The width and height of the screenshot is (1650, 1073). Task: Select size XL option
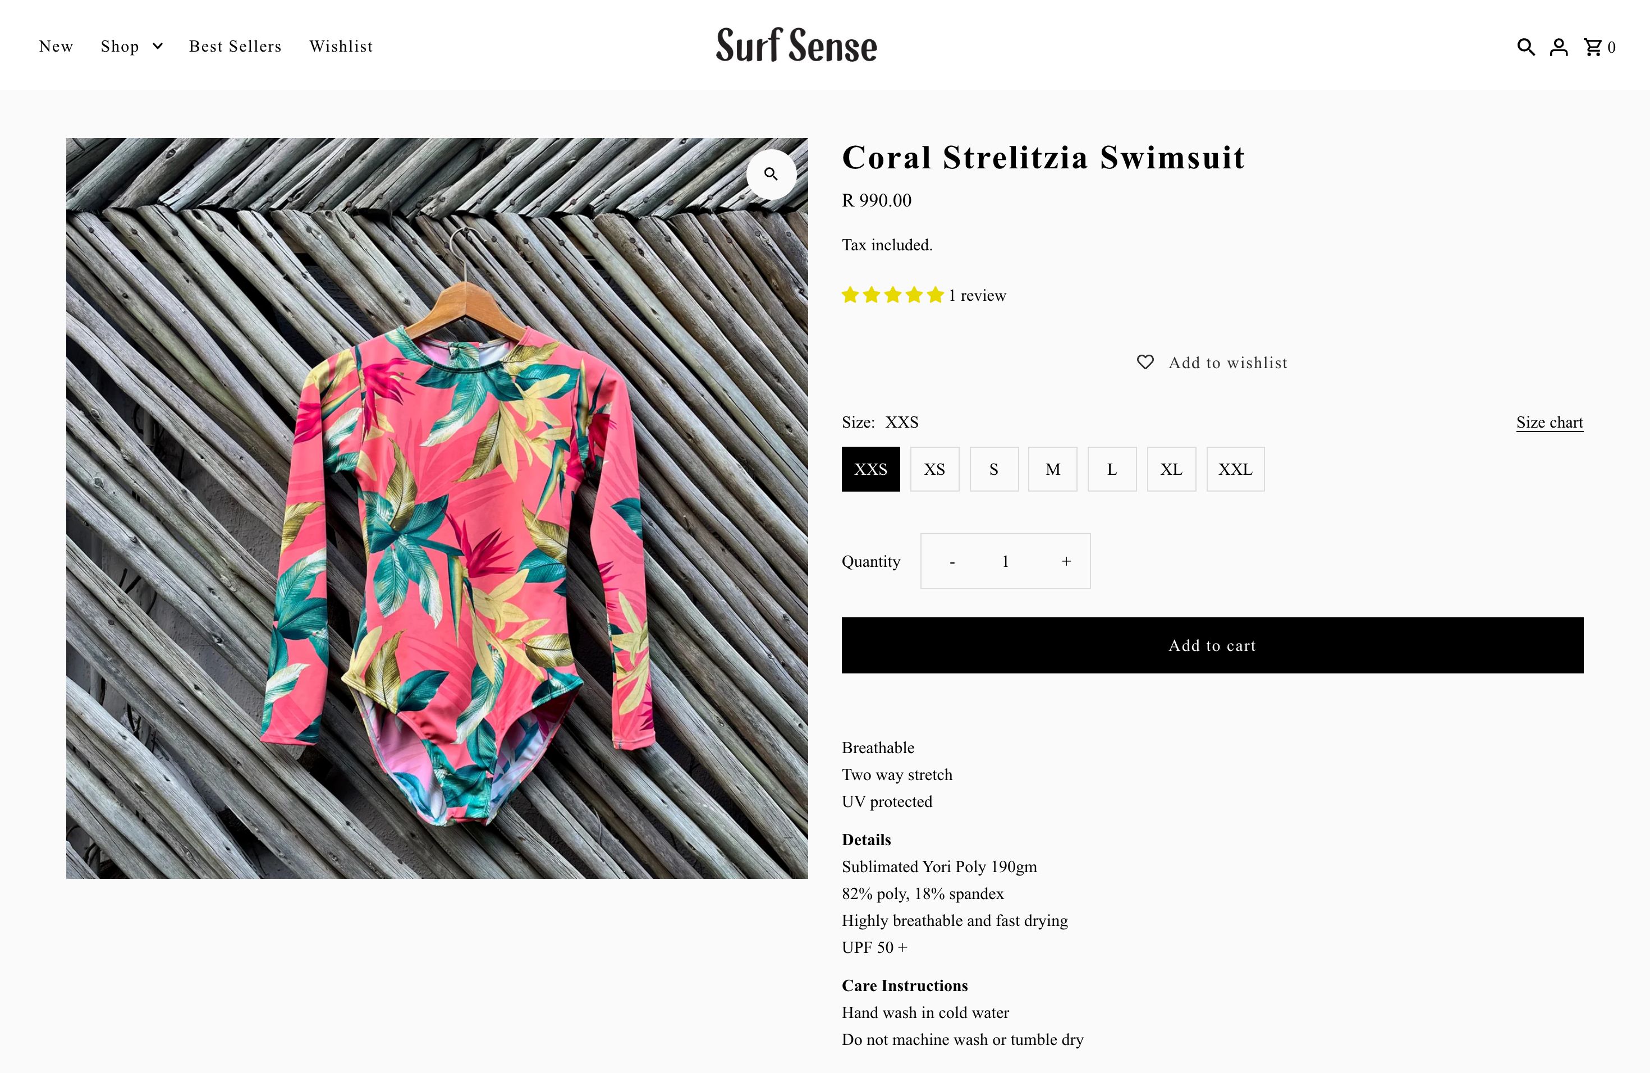(1171, 469)
